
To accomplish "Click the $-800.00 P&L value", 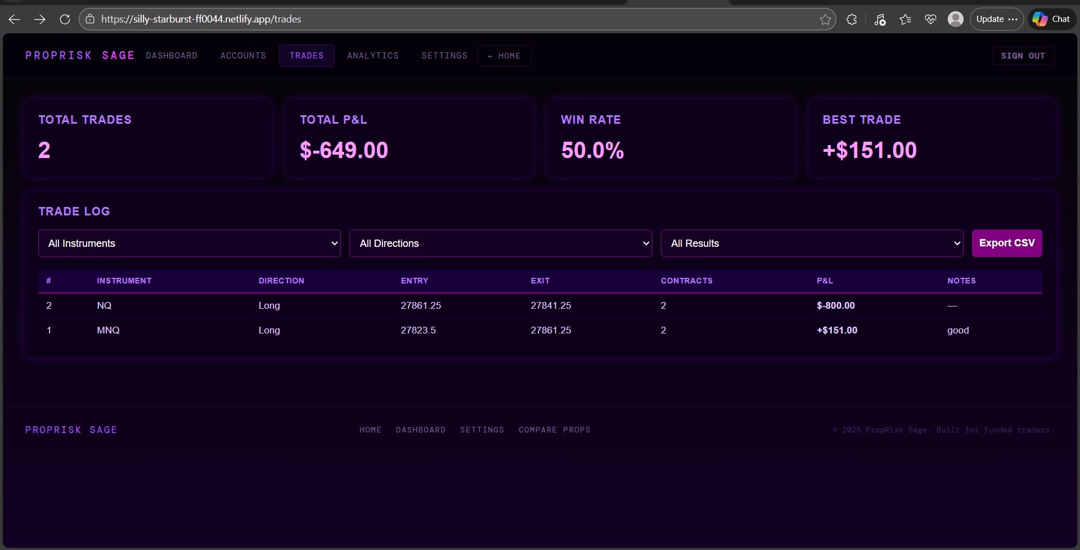I will pos(835,305).
